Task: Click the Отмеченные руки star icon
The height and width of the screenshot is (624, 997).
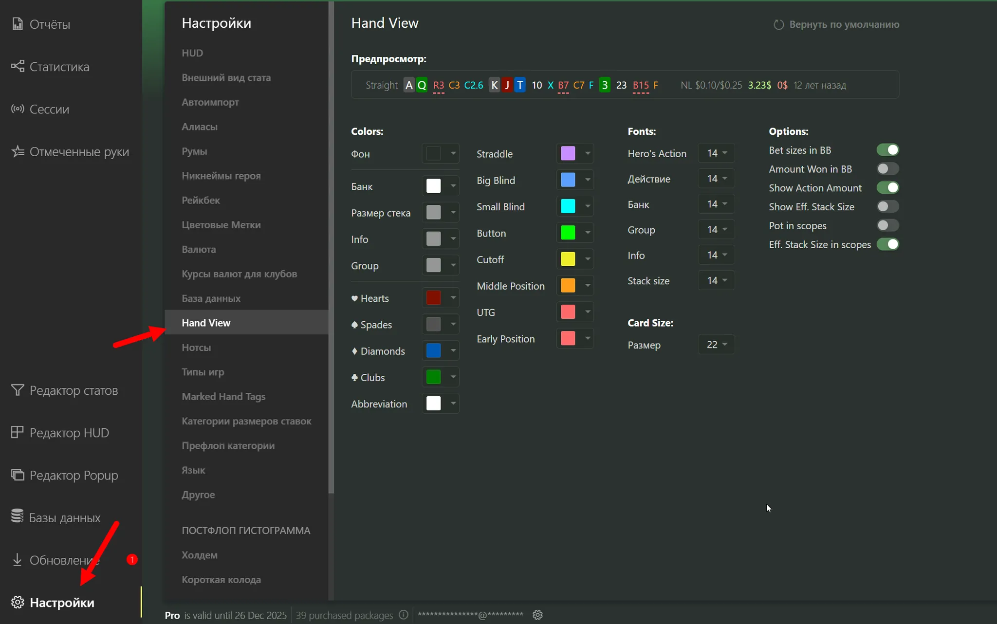Action: pos(18,151)
